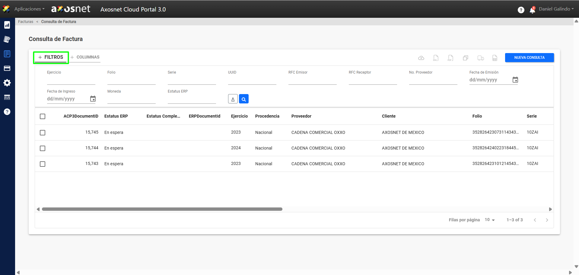Click the Estatus Comple... column header
This screenshot has height=275, width=579.
pos(163,116)
